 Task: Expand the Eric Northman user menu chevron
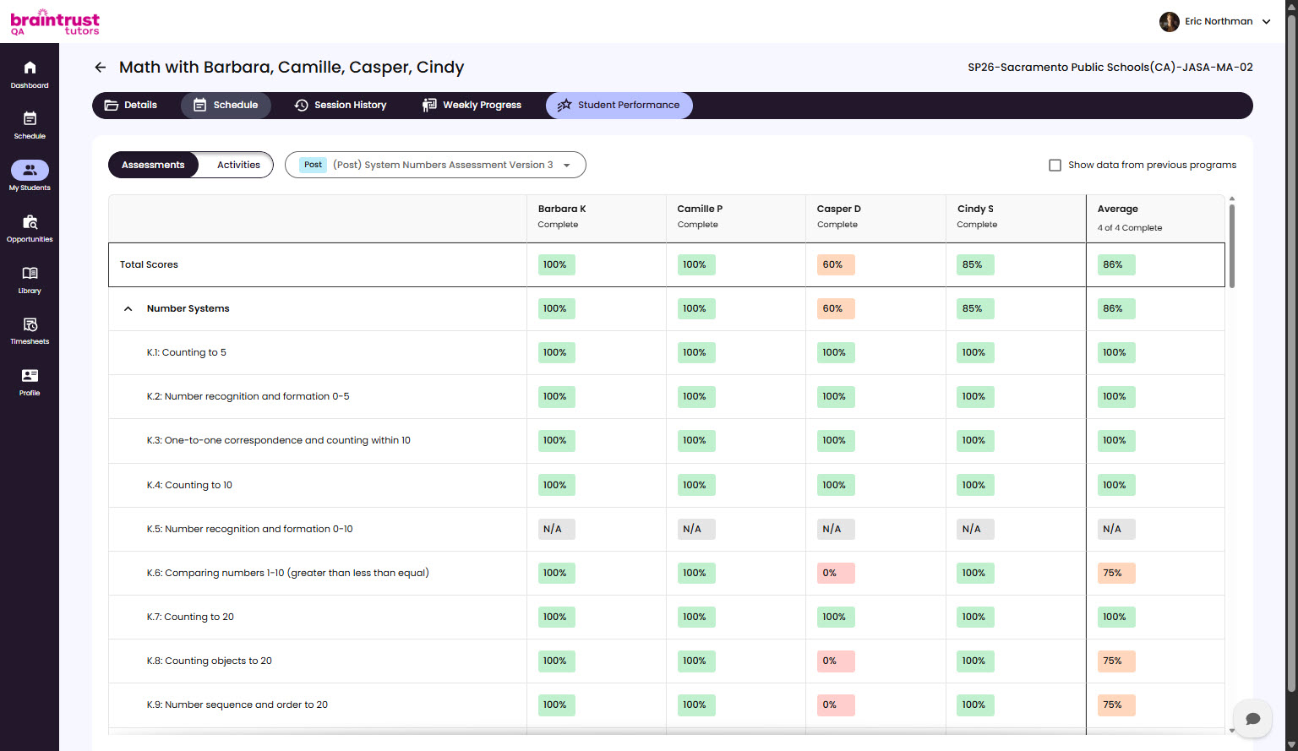pos(1266,22)
